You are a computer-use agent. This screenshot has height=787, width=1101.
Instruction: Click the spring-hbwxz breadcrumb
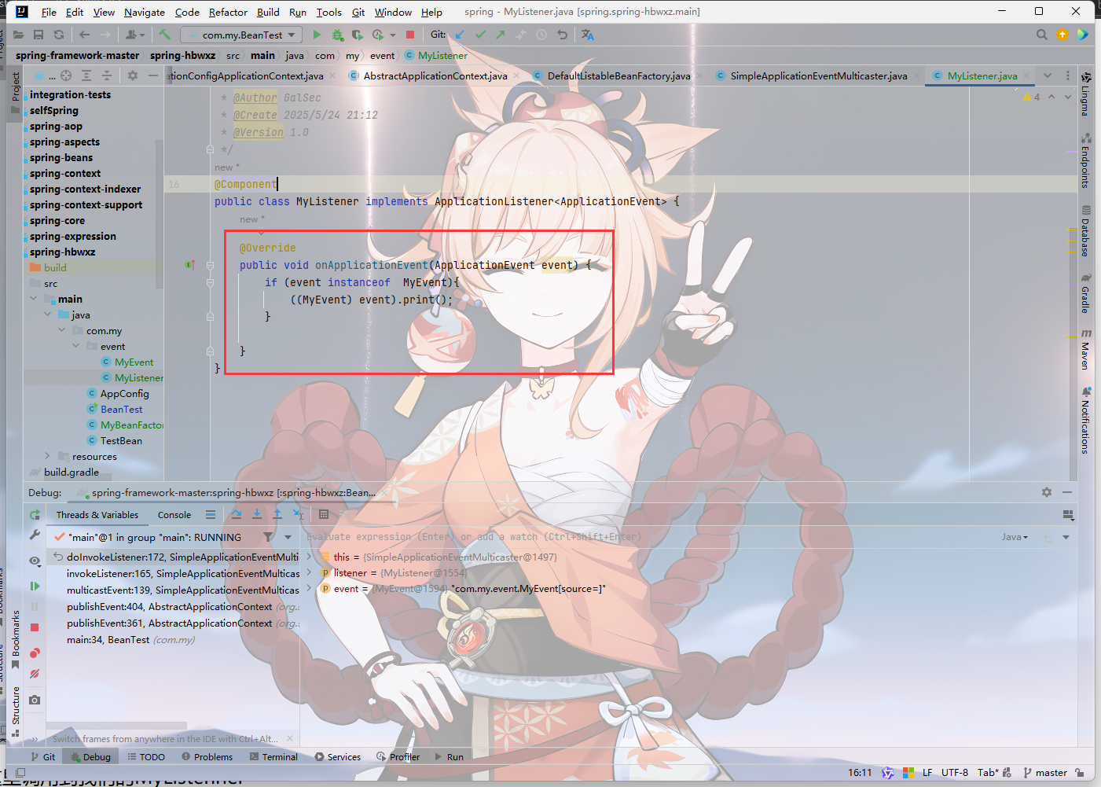(x=182, y=55)
